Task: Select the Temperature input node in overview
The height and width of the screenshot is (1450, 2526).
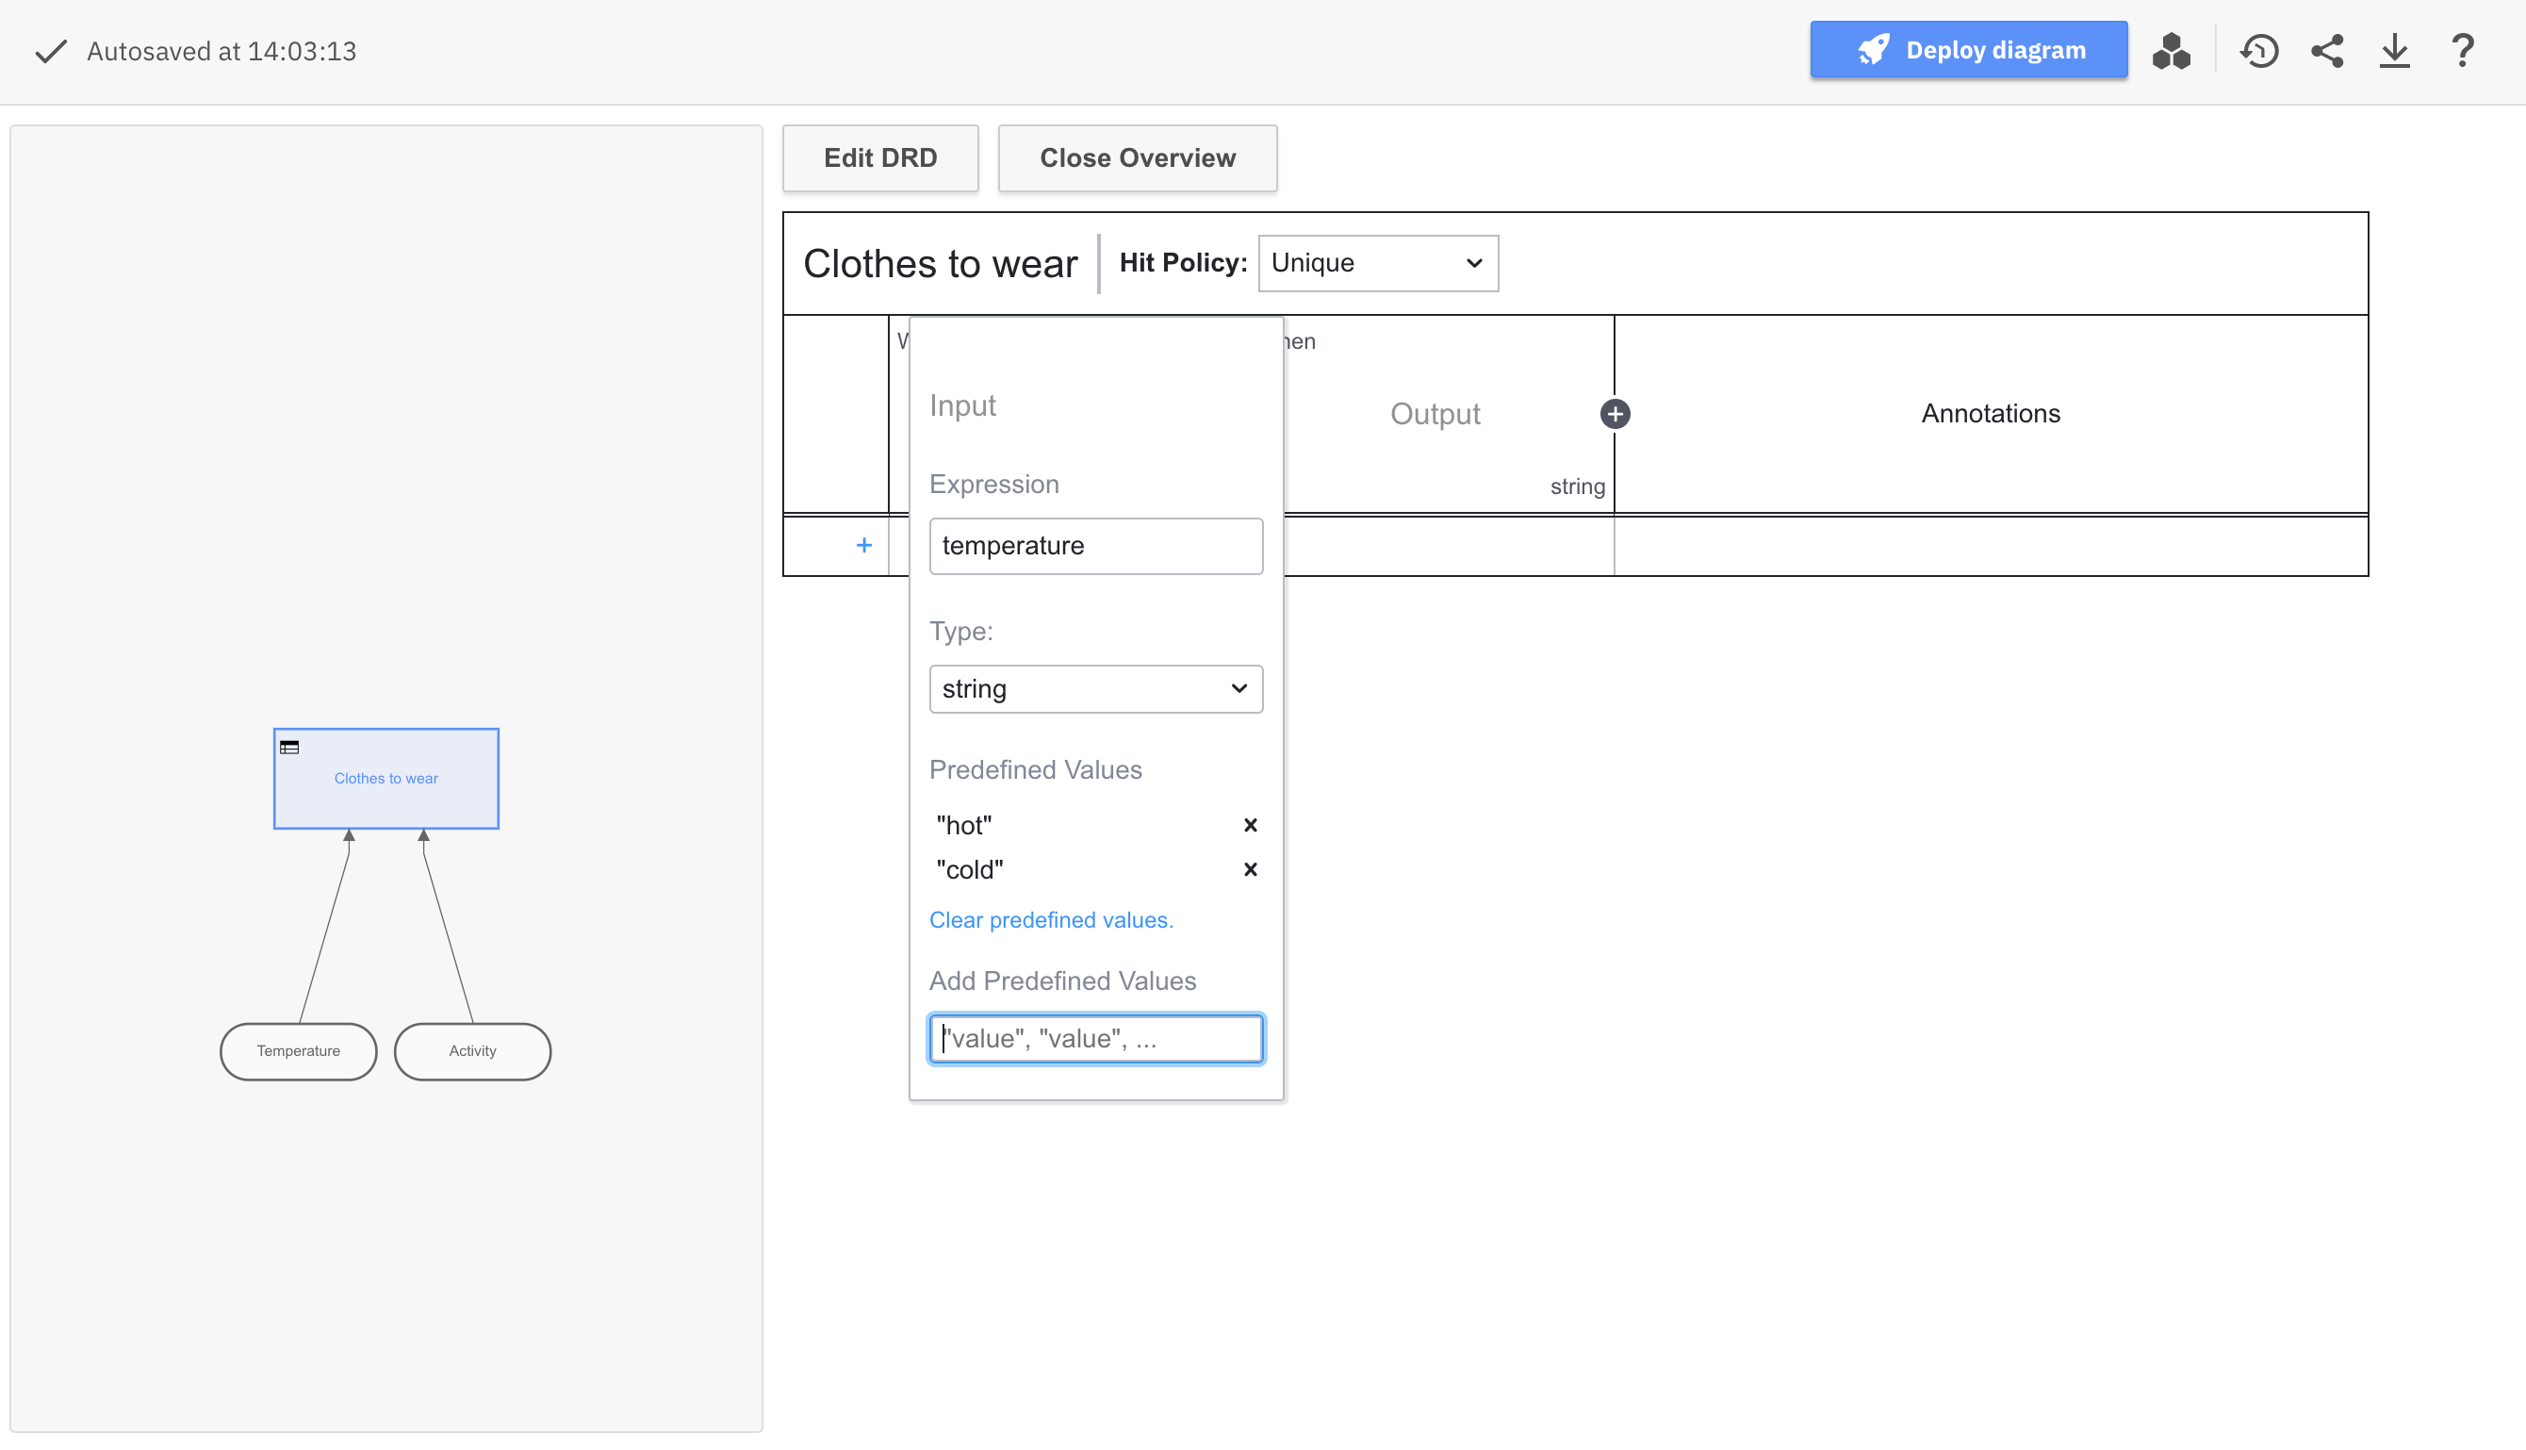Action: (298, 1050)
